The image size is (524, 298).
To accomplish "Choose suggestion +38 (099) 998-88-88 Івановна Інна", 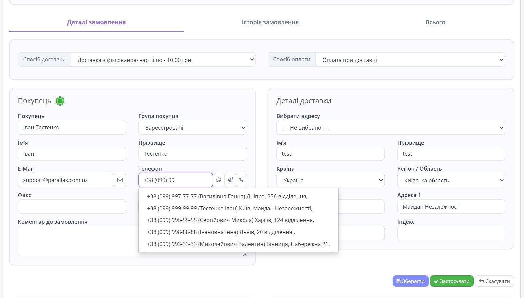I will (x=239, y=232).
